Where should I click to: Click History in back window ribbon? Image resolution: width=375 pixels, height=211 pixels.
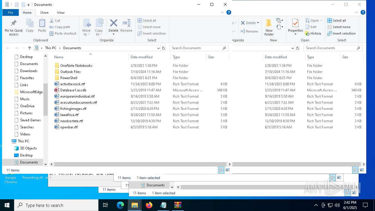tap(313, 33)
